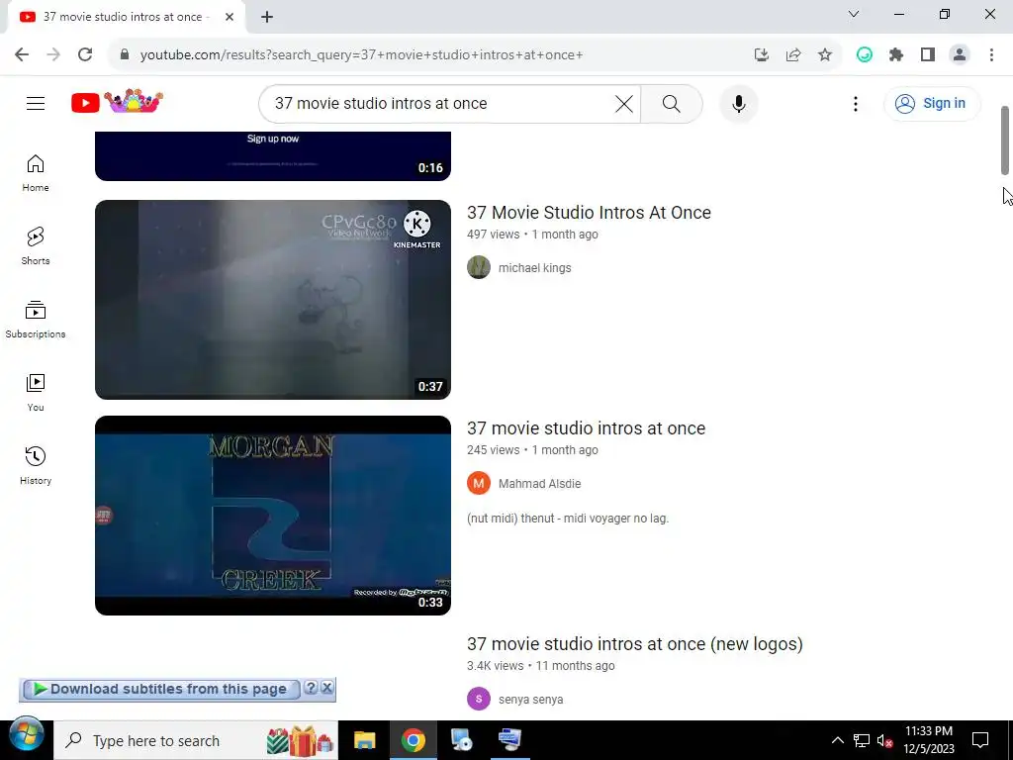
Task: Toggle the browser side panel
Action: click(x=928, y=55)
